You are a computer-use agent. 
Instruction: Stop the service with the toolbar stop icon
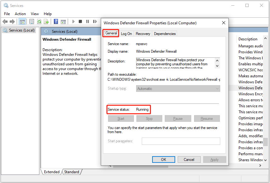click(80, 21)
